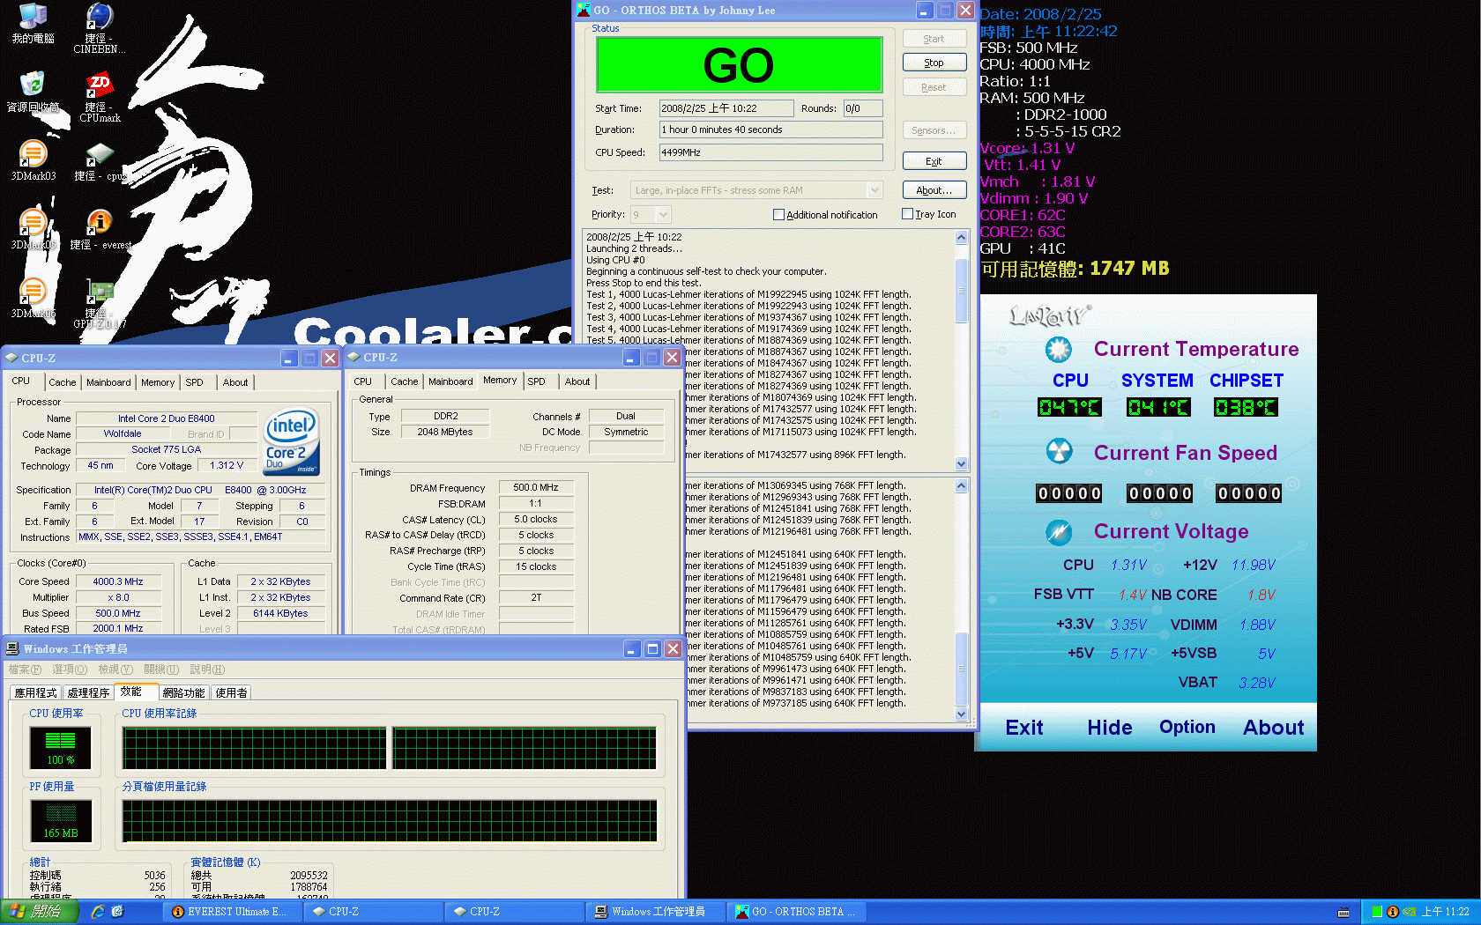
Task: Switch to Cache tab in left CPU-Z
Action: (62, 382)
